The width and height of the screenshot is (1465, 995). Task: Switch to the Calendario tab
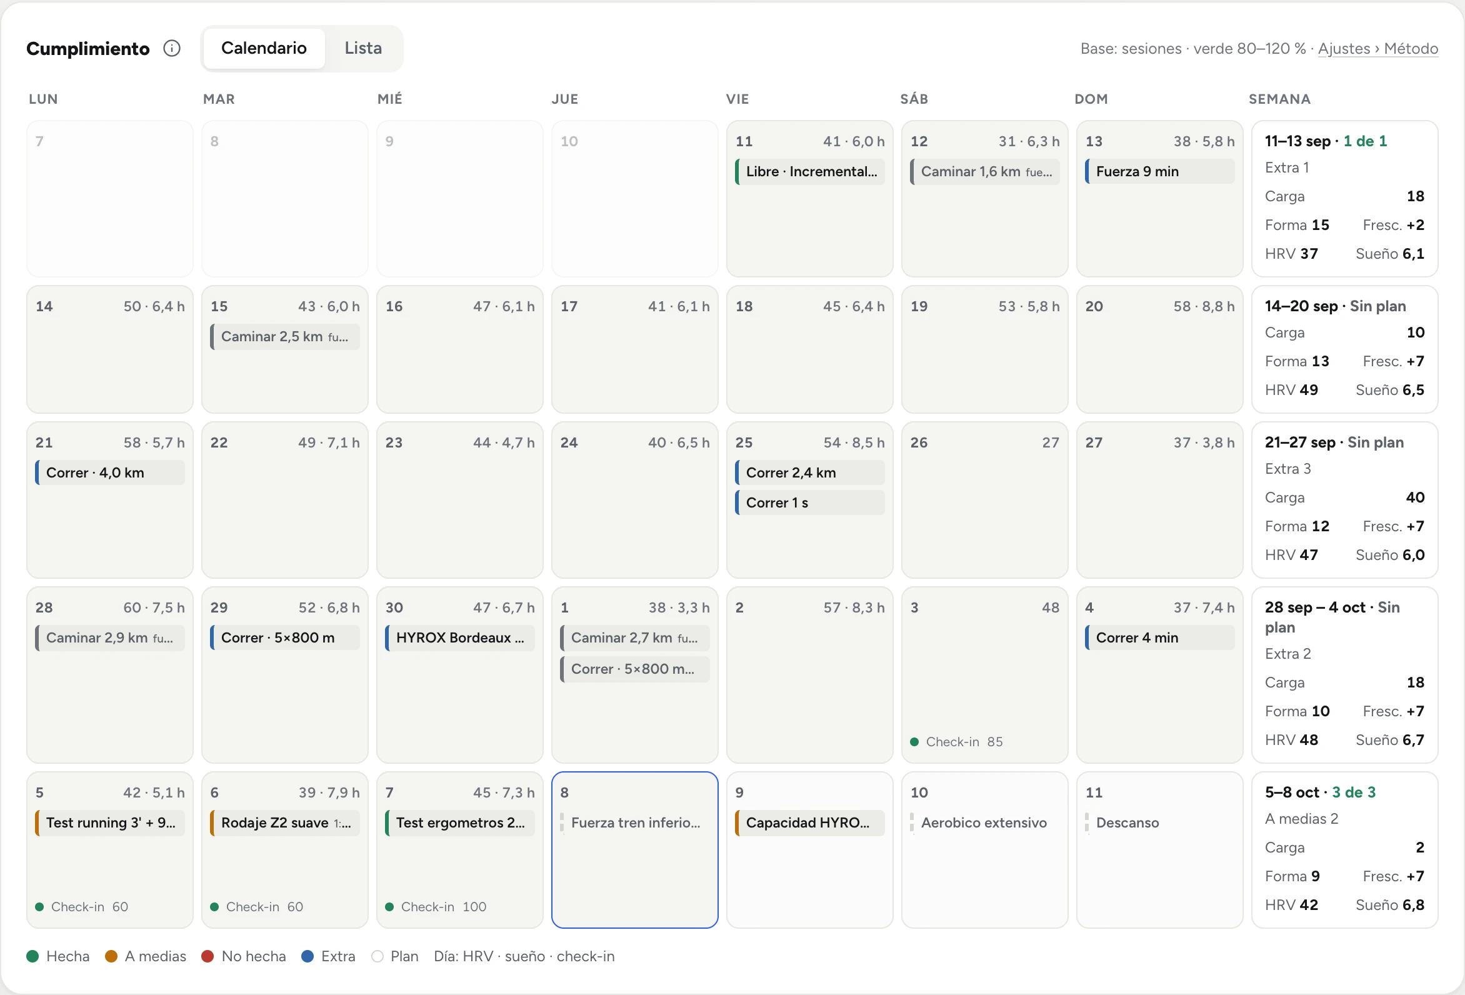264,48
